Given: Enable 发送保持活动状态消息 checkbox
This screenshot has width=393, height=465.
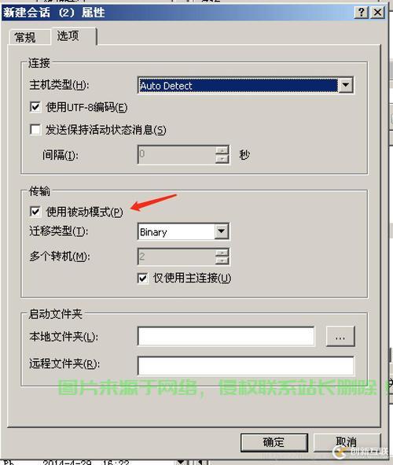Looking at the screenshot, I should [35, 129].
